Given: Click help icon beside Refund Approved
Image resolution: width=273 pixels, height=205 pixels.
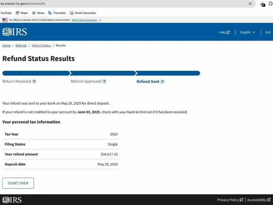Looking at the screenshot, I should pyautogui.click(x=105, y=82).
